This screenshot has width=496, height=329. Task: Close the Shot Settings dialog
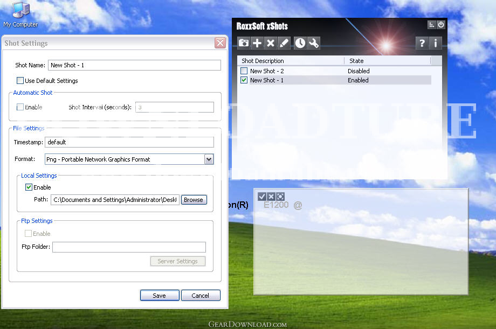(x=220, y=43)
